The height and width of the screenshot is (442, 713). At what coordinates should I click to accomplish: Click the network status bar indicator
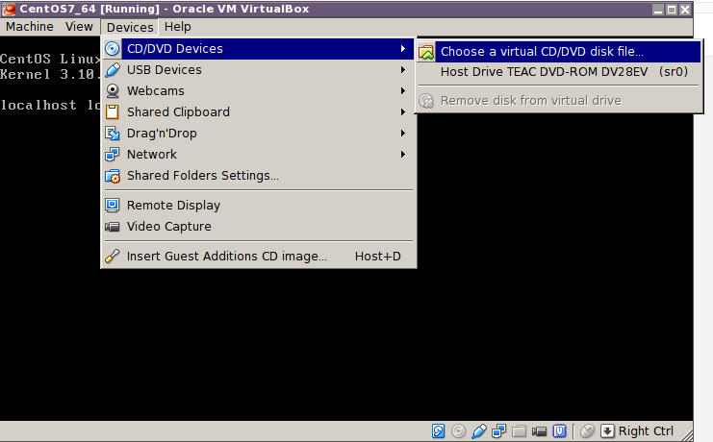498,430
